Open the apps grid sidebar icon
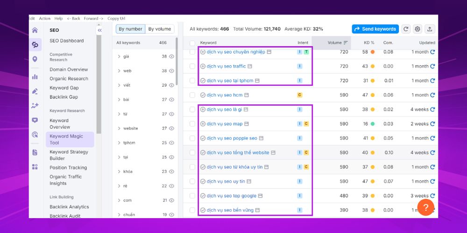 (x=35, y=167)
